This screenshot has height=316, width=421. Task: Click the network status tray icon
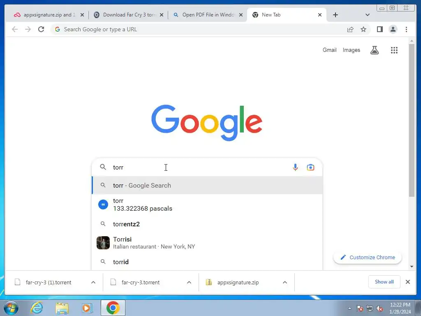(370, 309)
